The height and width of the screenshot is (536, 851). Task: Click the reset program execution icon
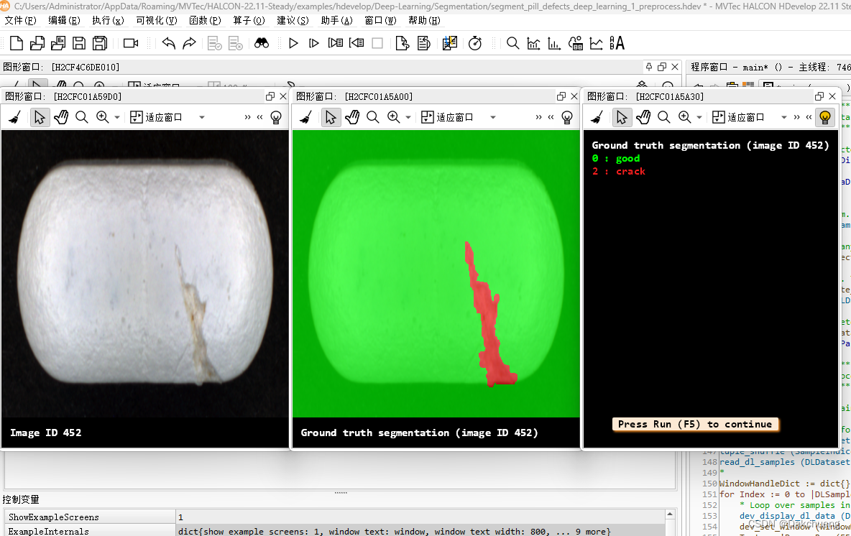coord(402,43)
